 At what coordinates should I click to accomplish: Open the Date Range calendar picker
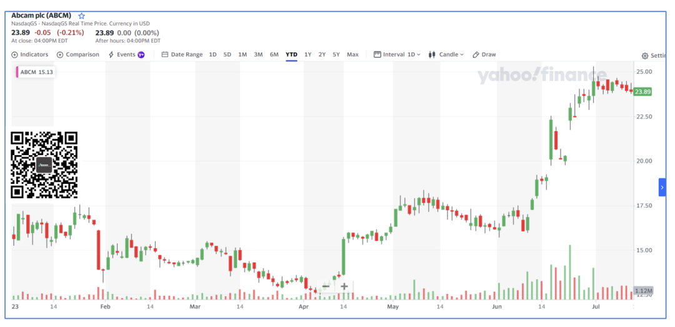(x=182, y=54)
